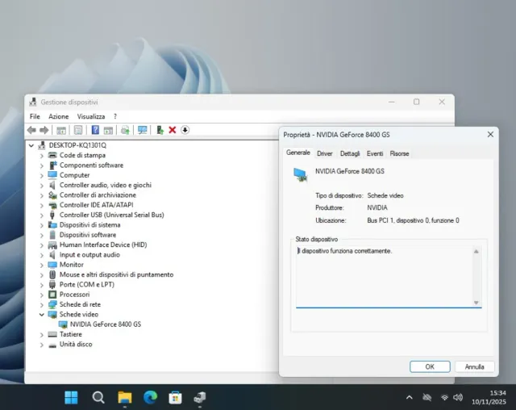Click the red X uninstall device icon

[x=172, y=130]
